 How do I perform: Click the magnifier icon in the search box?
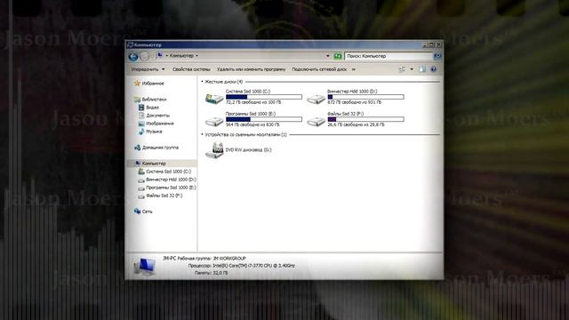pyautogui.click(x=437, y=56)
